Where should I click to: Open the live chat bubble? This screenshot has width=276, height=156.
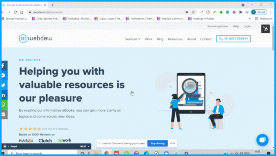(262, 140)
